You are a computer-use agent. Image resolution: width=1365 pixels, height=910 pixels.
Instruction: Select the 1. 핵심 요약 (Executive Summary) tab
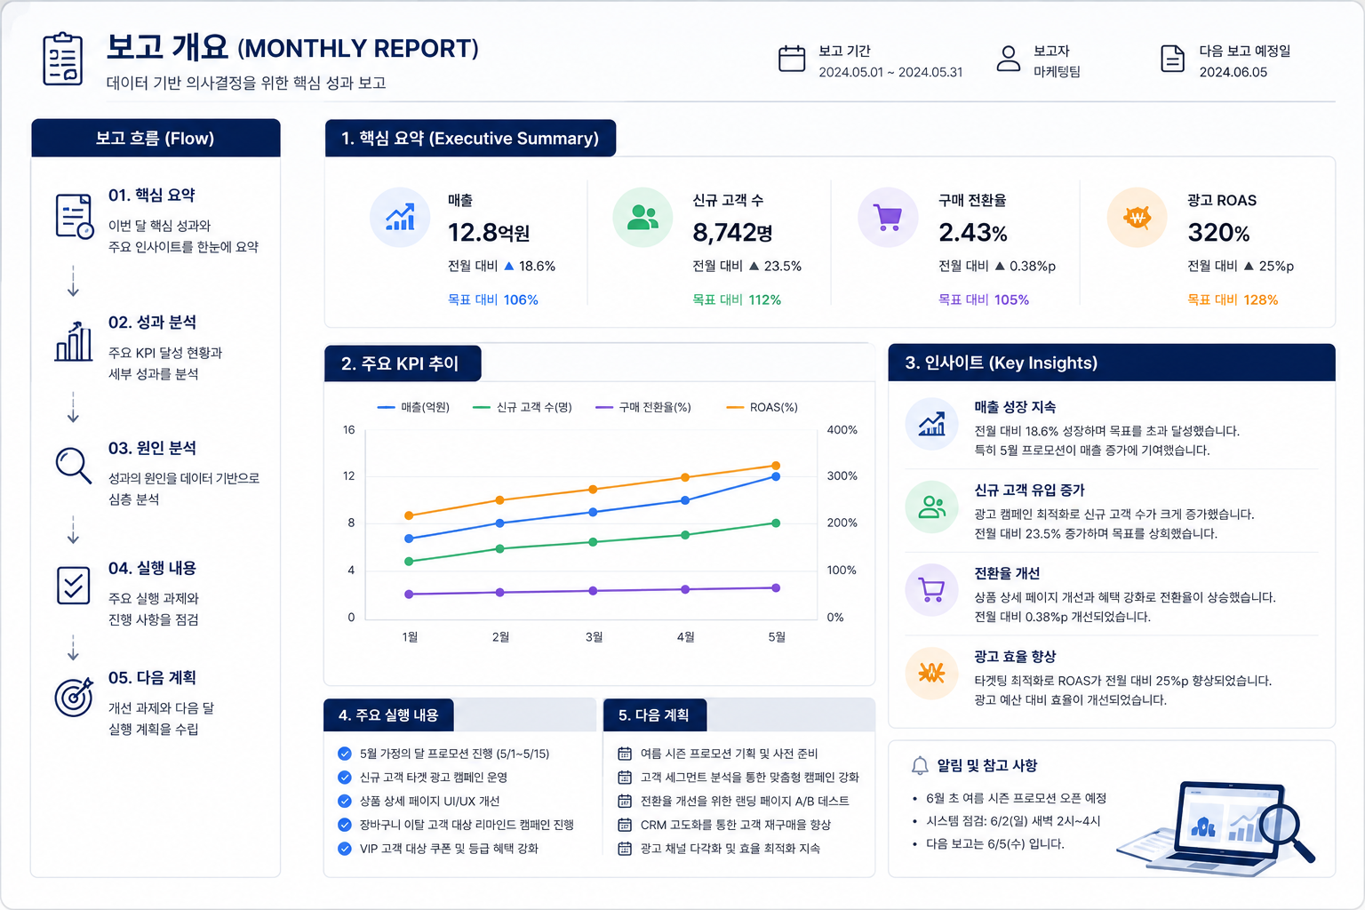(470, 138)
